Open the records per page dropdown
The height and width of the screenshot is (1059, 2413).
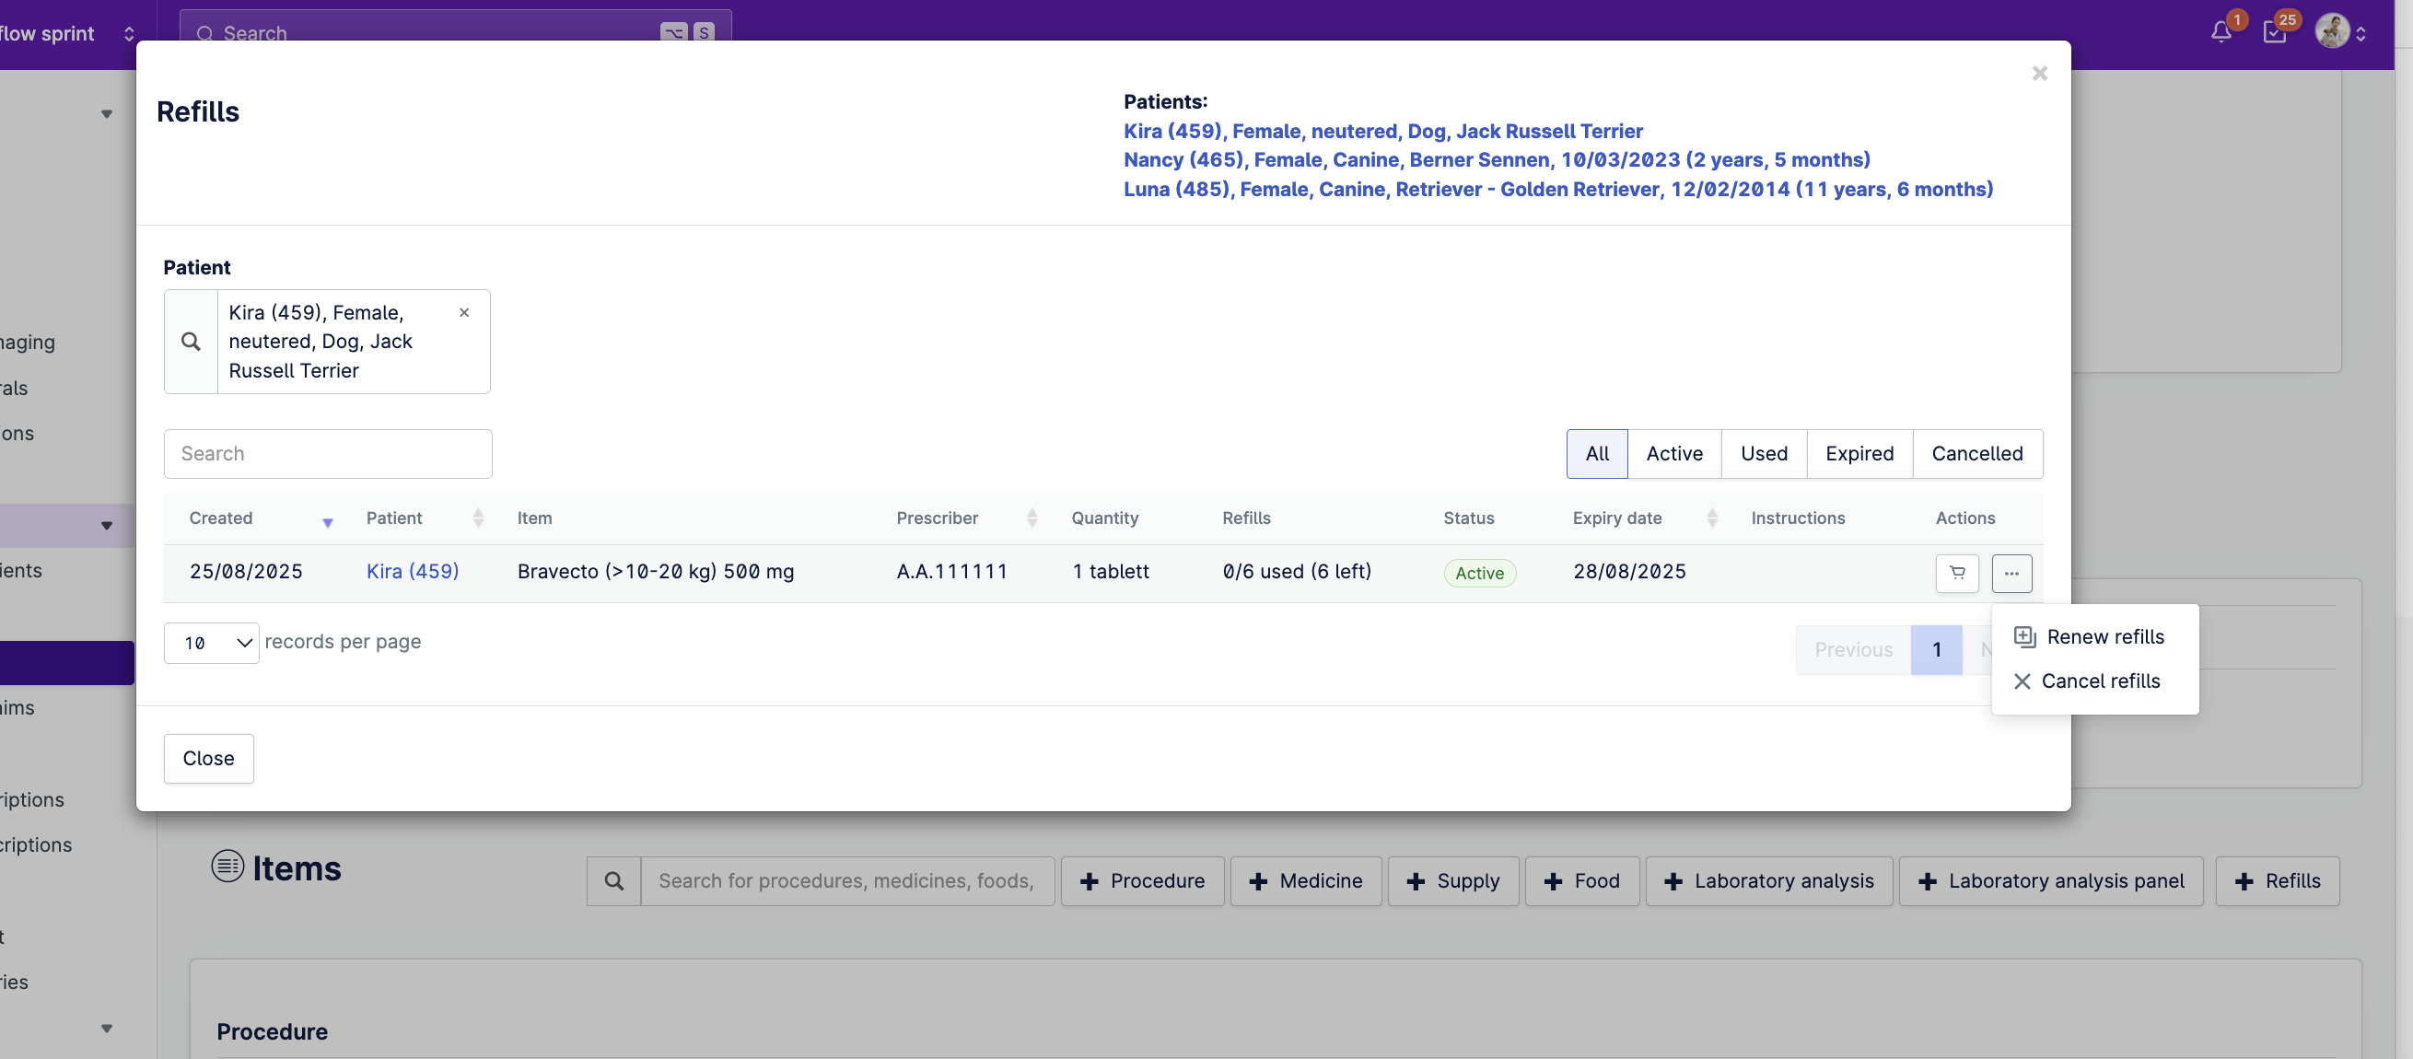tap(212, 644)
